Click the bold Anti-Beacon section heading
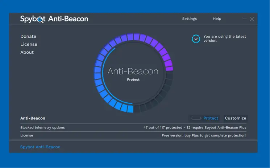270x168 pixels. [33, 118]
